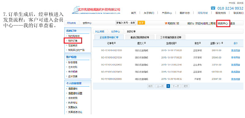Open 产品中心 in the top navigation
The image size is (245, 118).
pyautogui.click(x=167, y=13)
